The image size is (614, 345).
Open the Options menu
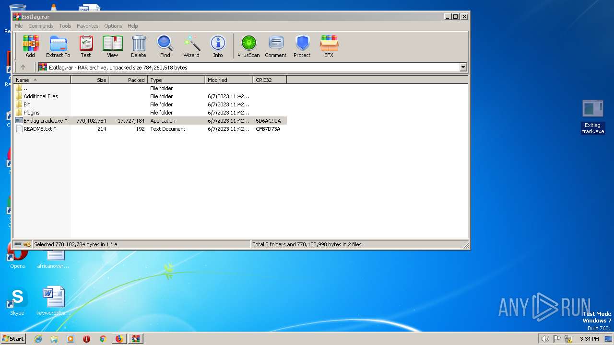[113, 26]
